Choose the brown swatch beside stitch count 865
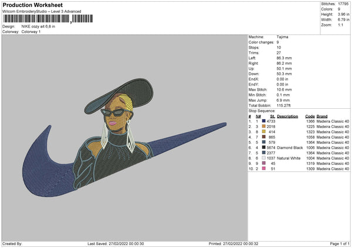The width and height of the screenshot is (352, 248). 264,137
